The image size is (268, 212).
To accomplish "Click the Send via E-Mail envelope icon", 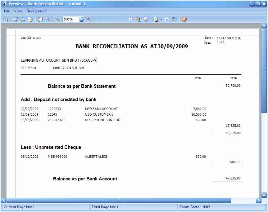I will pos(167,20).
